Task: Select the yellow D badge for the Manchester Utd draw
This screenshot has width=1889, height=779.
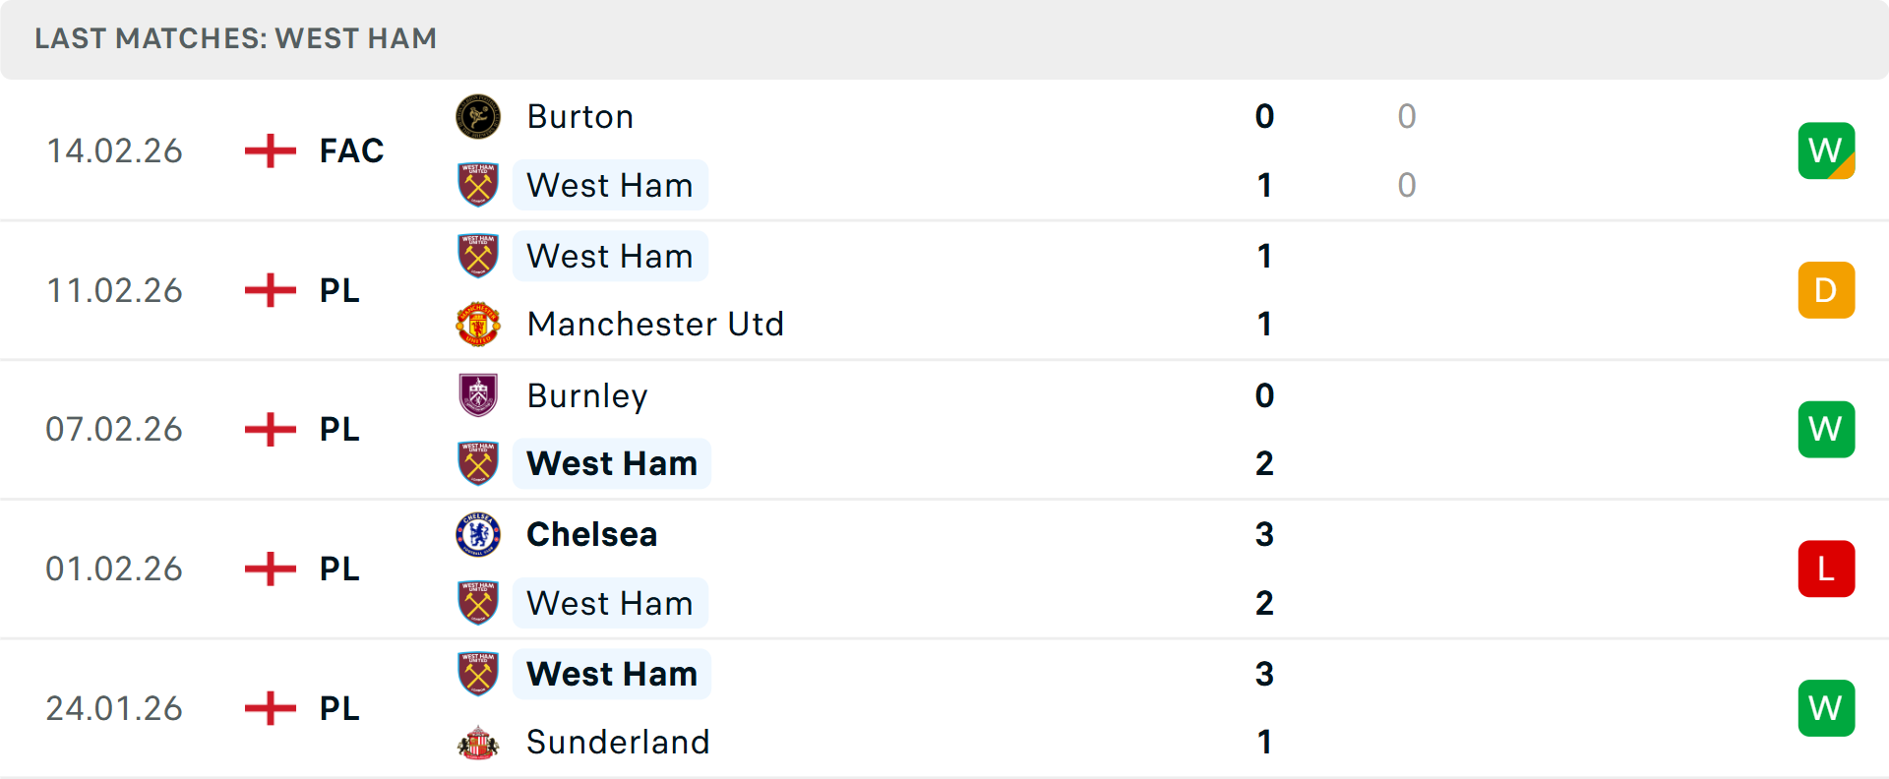Action: point(1826,290)
